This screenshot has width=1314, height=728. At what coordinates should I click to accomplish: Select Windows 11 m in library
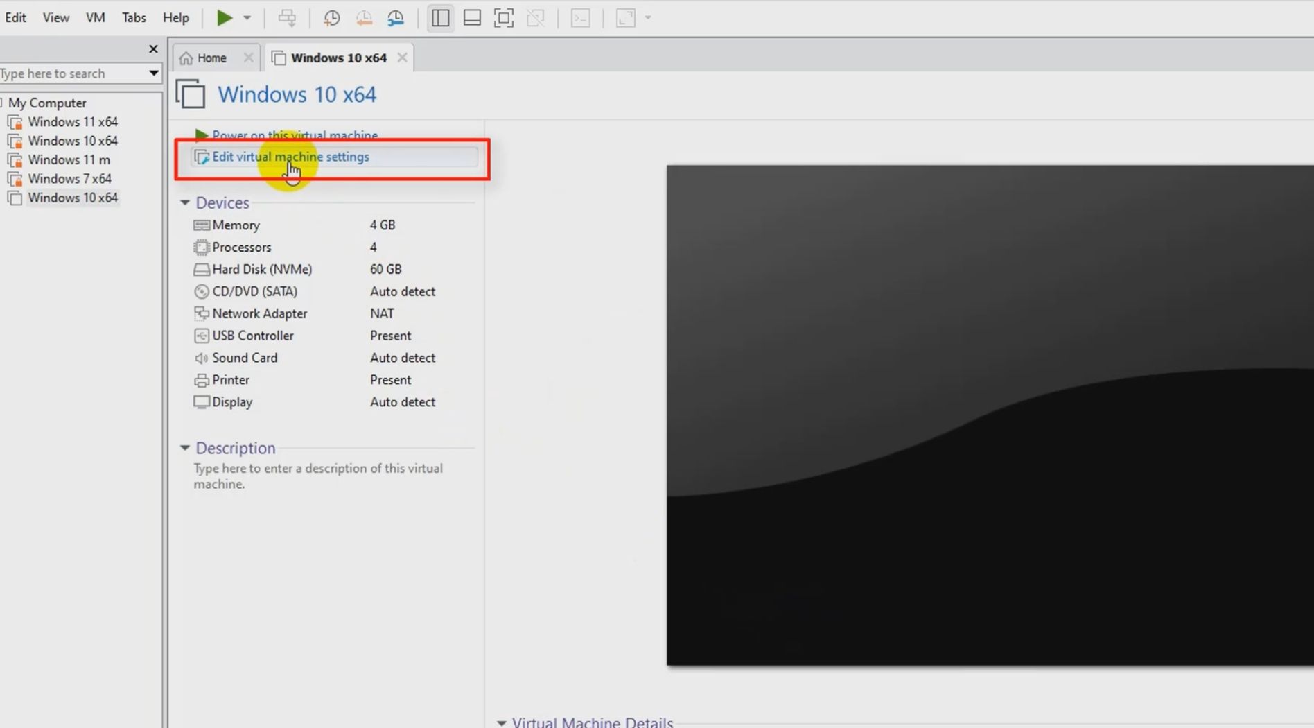[69, 160]
